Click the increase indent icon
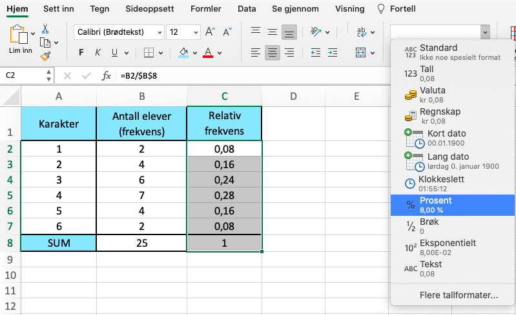This screenshot has width=516, height=315. [333, 53]
